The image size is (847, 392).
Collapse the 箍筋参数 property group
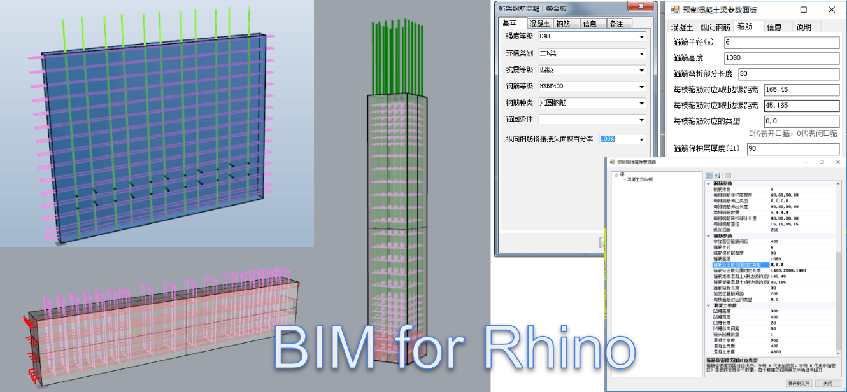coord(708,235)
